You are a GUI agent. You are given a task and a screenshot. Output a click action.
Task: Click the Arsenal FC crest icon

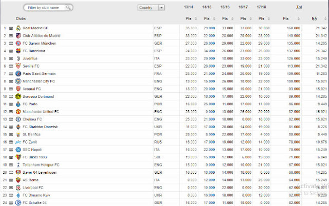coord(19,89)
